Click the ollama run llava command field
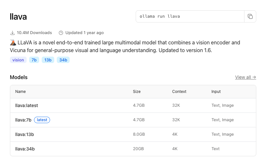 (x=190, y=16)
